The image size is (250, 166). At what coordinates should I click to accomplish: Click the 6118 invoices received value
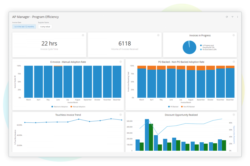click(x=124, y=44)
